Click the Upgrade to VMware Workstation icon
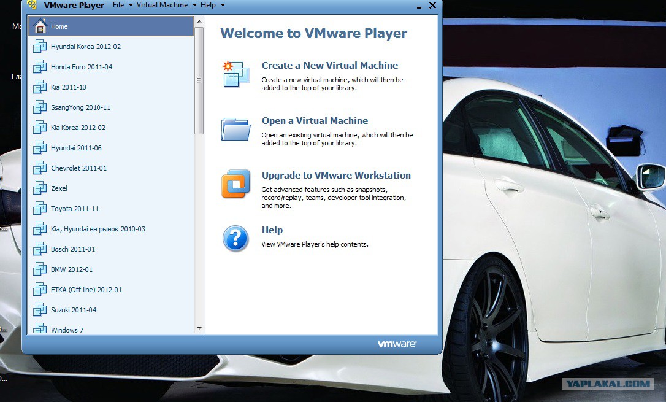The height and width of the screenshot is (402, 666). (235, 184)
